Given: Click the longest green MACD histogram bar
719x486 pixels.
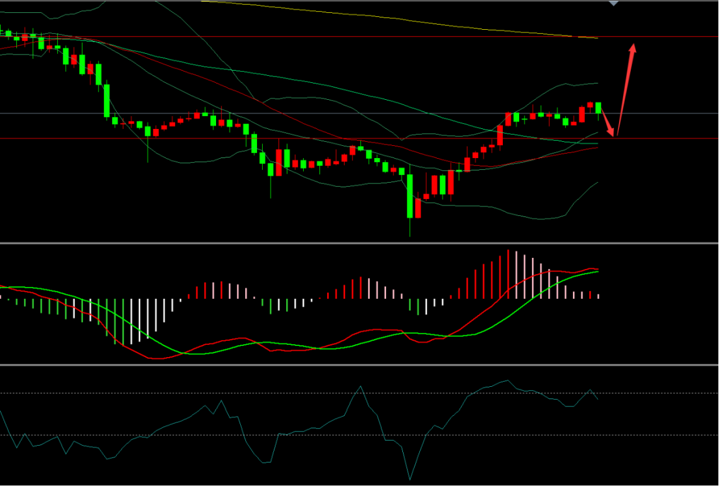Looking at the screenshot, I should [x=123, y=321].
